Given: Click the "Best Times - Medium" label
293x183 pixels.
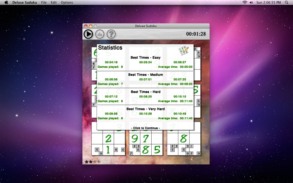Looking at the screenshot, I should 145,75.
